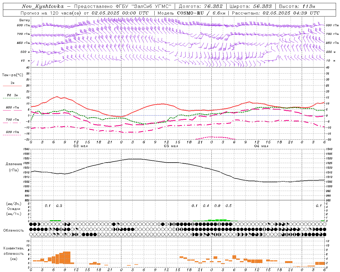This screenshot has height=272, width=340.
Task: Click the Конвективн. convective cloud label
Action: click(14, 248)
